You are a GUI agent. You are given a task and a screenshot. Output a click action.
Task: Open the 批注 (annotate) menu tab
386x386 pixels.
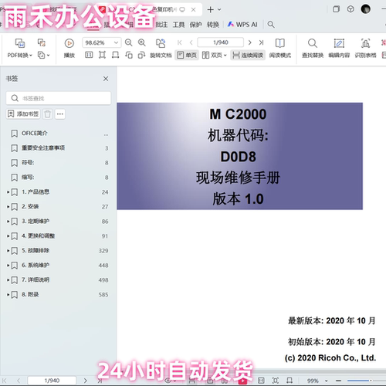(x=161, y=25)
